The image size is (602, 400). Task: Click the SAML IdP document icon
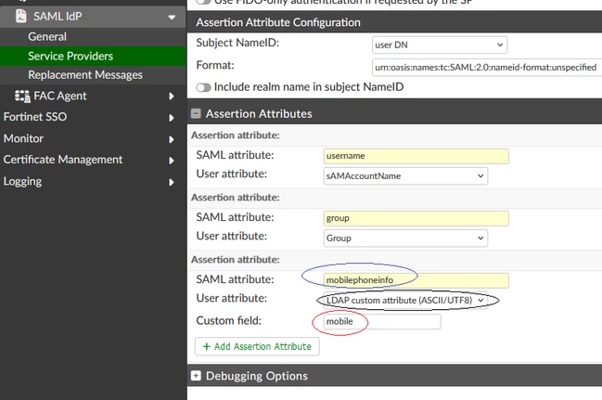(x=20, y=16)
